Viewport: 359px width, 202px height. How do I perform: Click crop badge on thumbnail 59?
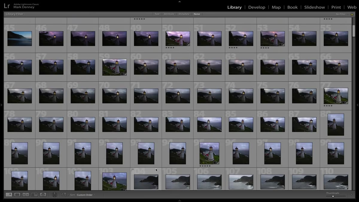point(122,74)
